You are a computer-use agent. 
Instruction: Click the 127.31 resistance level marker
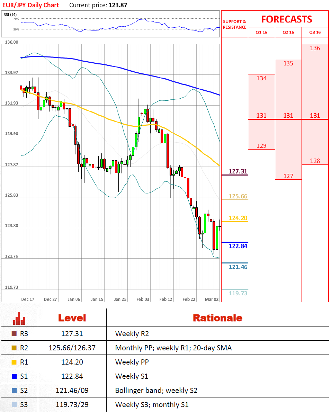[x=238, y=171]
